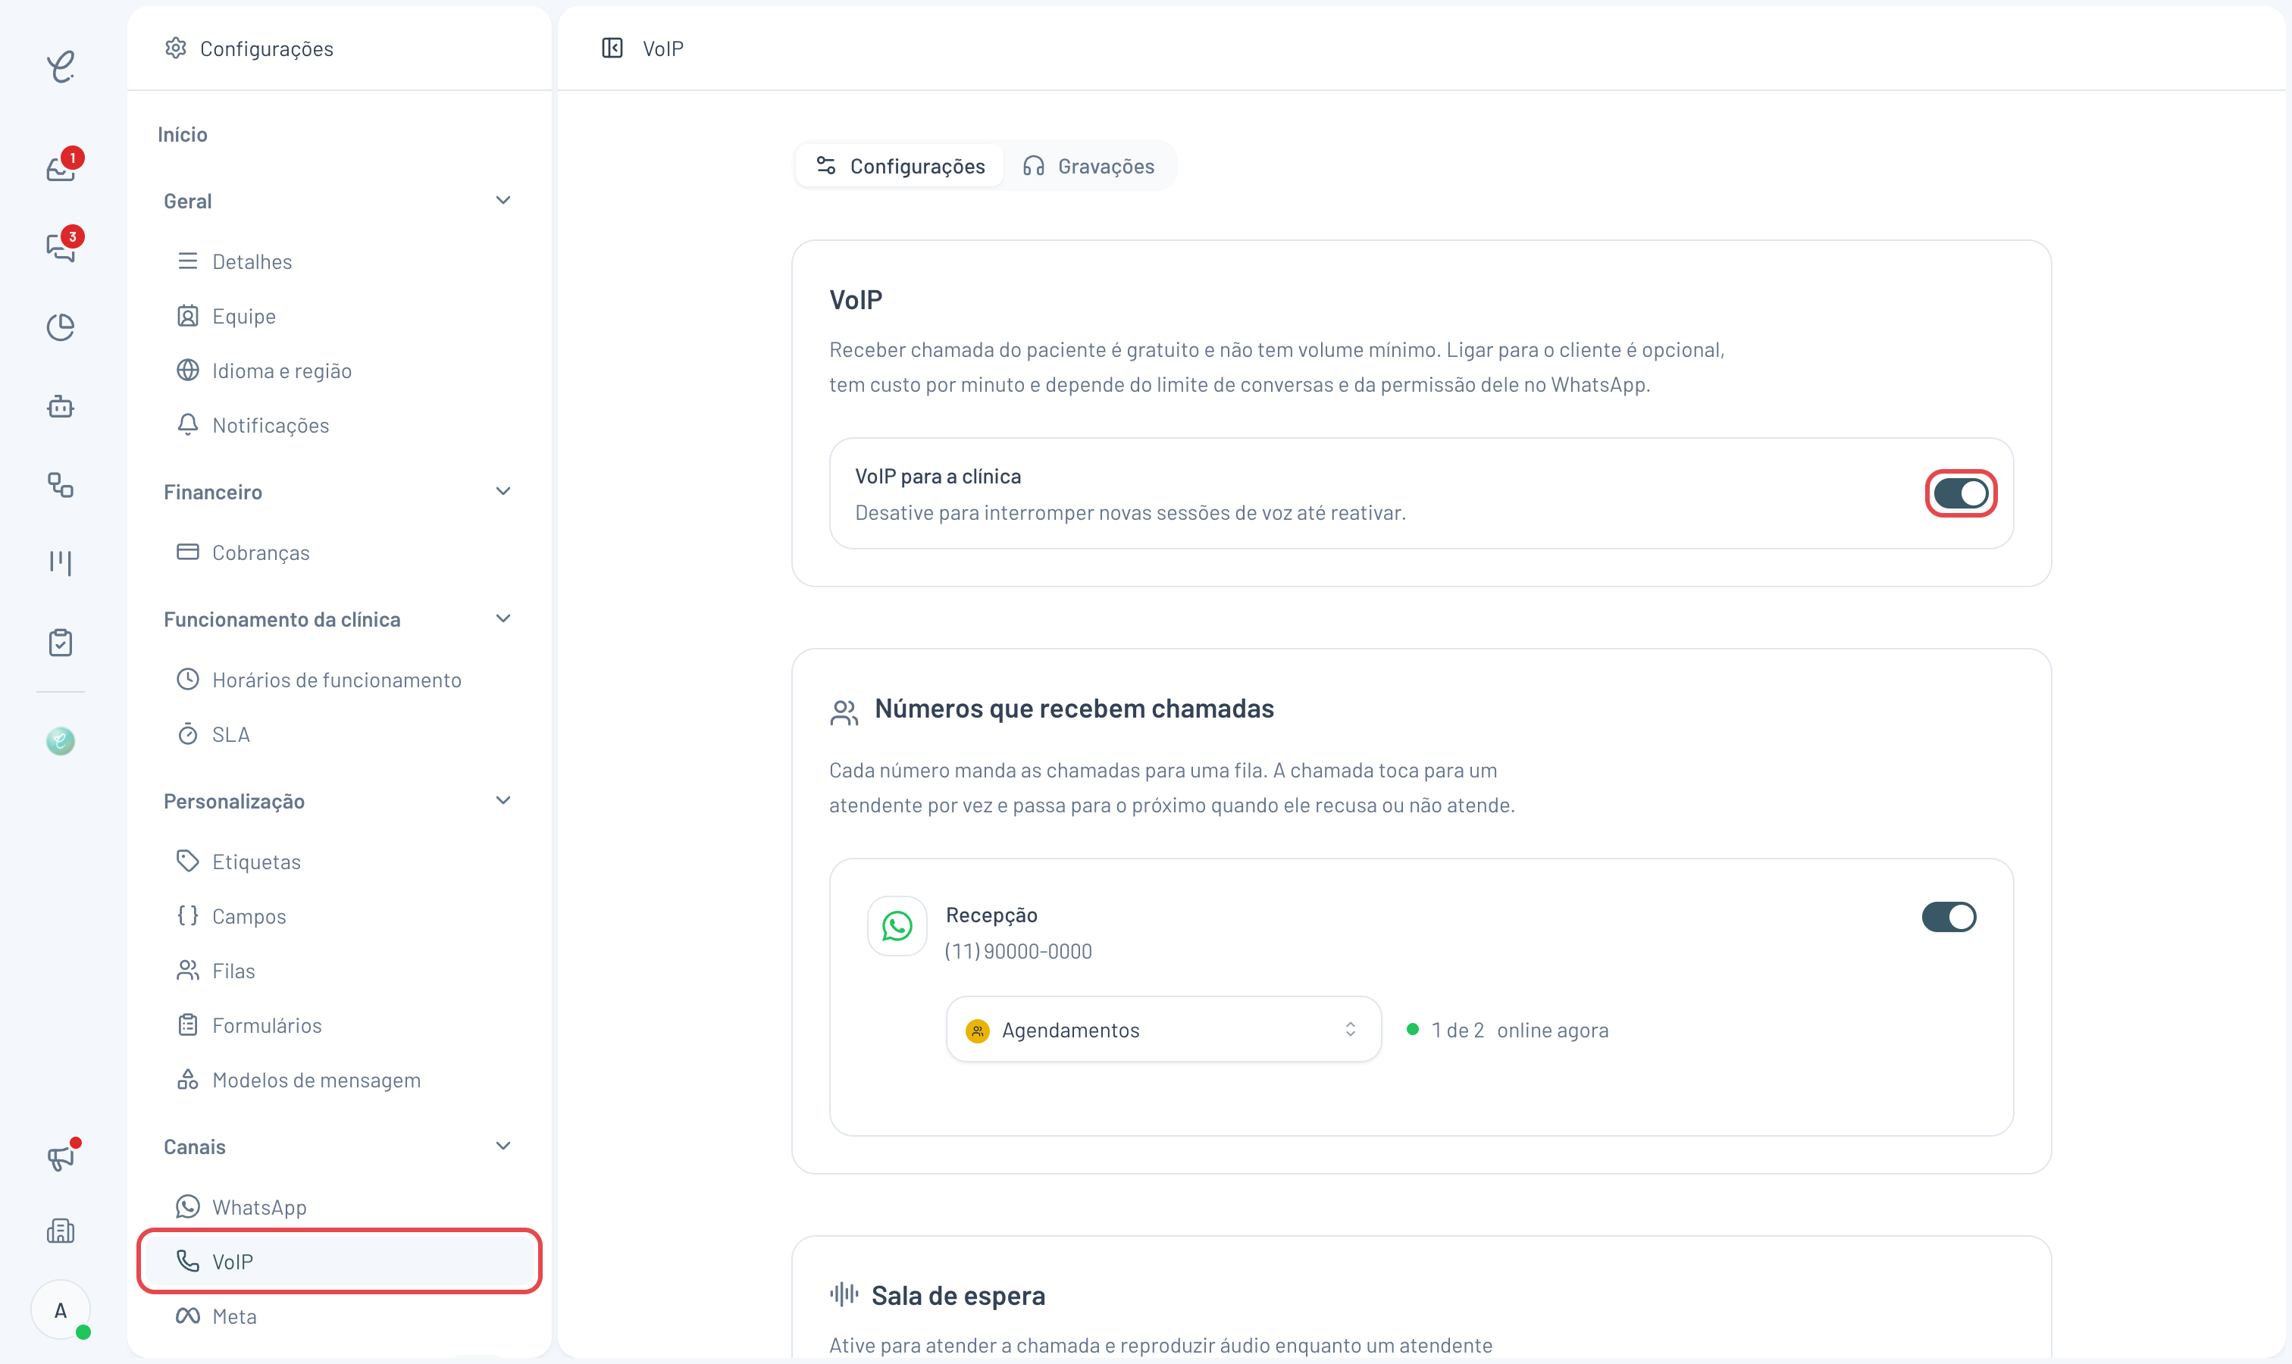Click the WhatsApp icon in Recepção card
2292x1364 pixels.
(x=897, y=925)
